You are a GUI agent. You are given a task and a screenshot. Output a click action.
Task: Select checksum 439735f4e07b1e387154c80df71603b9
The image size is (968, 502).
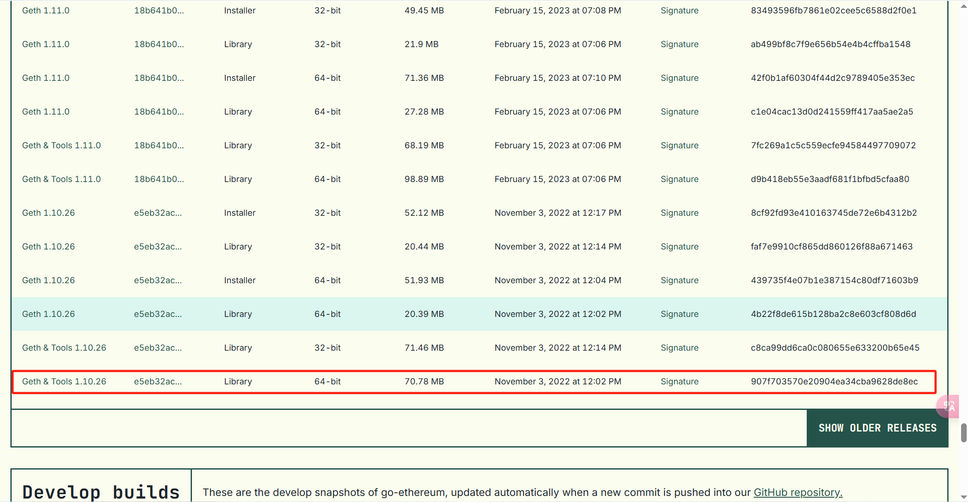pos(834,280)
